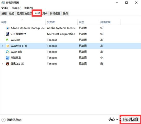Click the 高 impact value in WeChat row
141x124 pixels.
point(102,40)
